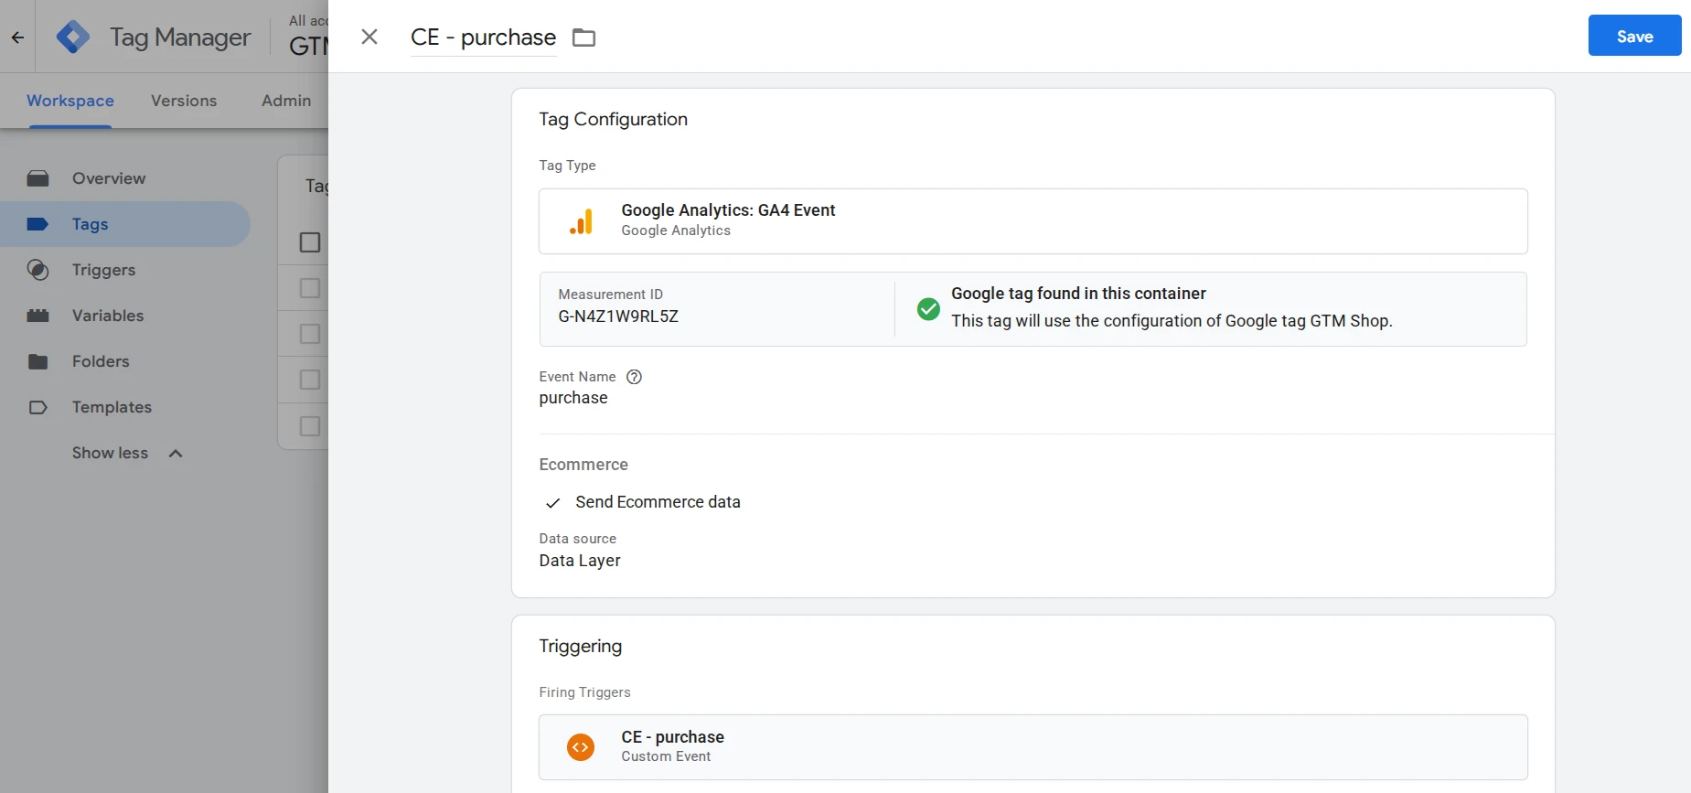Viewport: 1691px width, 793px height.
Task: Click the Tag Manager logo
Action: pyautogui.click(x=73, y=37)
